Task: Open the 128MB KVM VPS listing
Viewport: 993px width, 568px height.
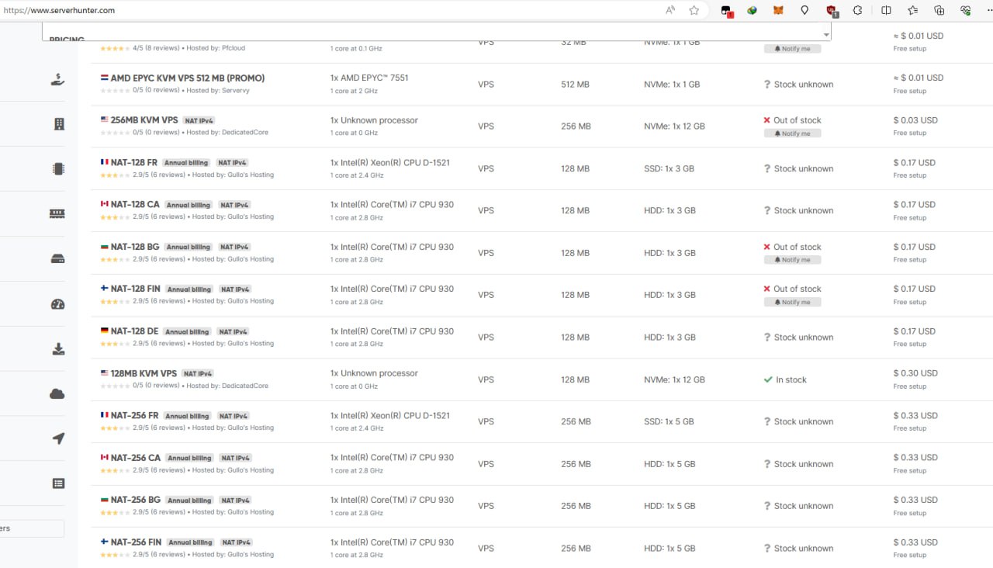Action: 144,373
